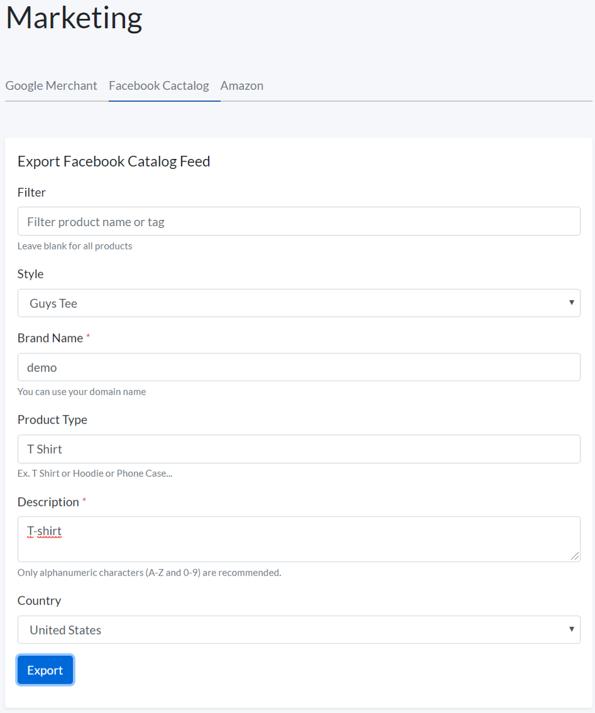Click inside the Description text area
The image size is (595, 713).
tap(298, 539)
